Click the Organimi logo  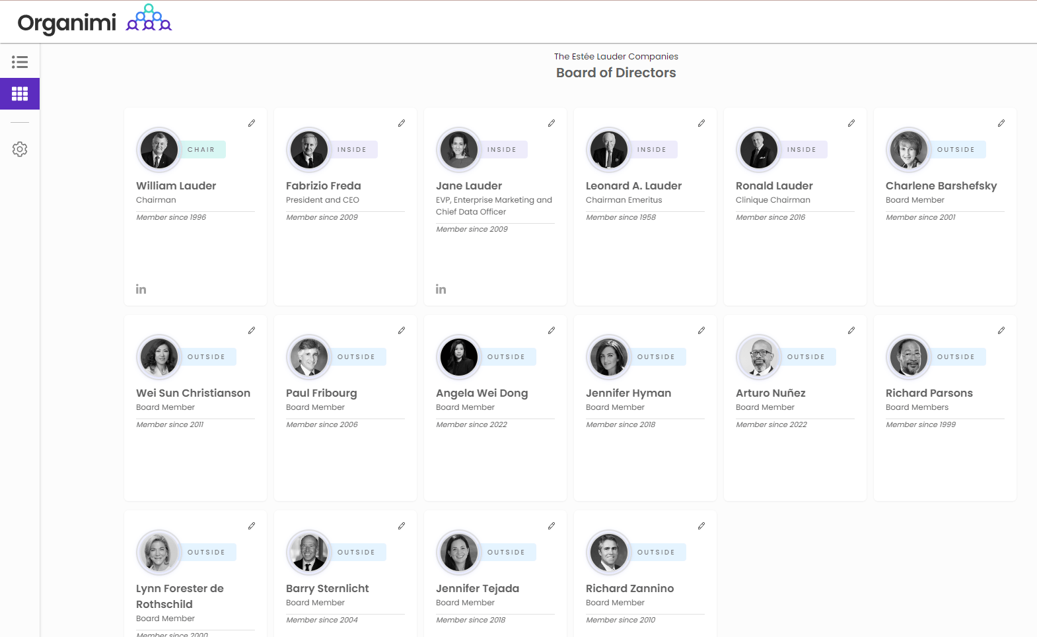pyautogui.click(x=94, y=21)
